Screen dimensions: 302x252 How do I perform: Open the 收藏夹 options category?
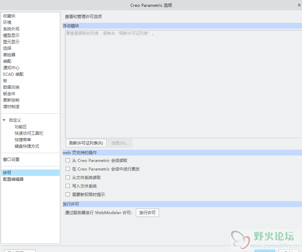click(x=9, y=16)
